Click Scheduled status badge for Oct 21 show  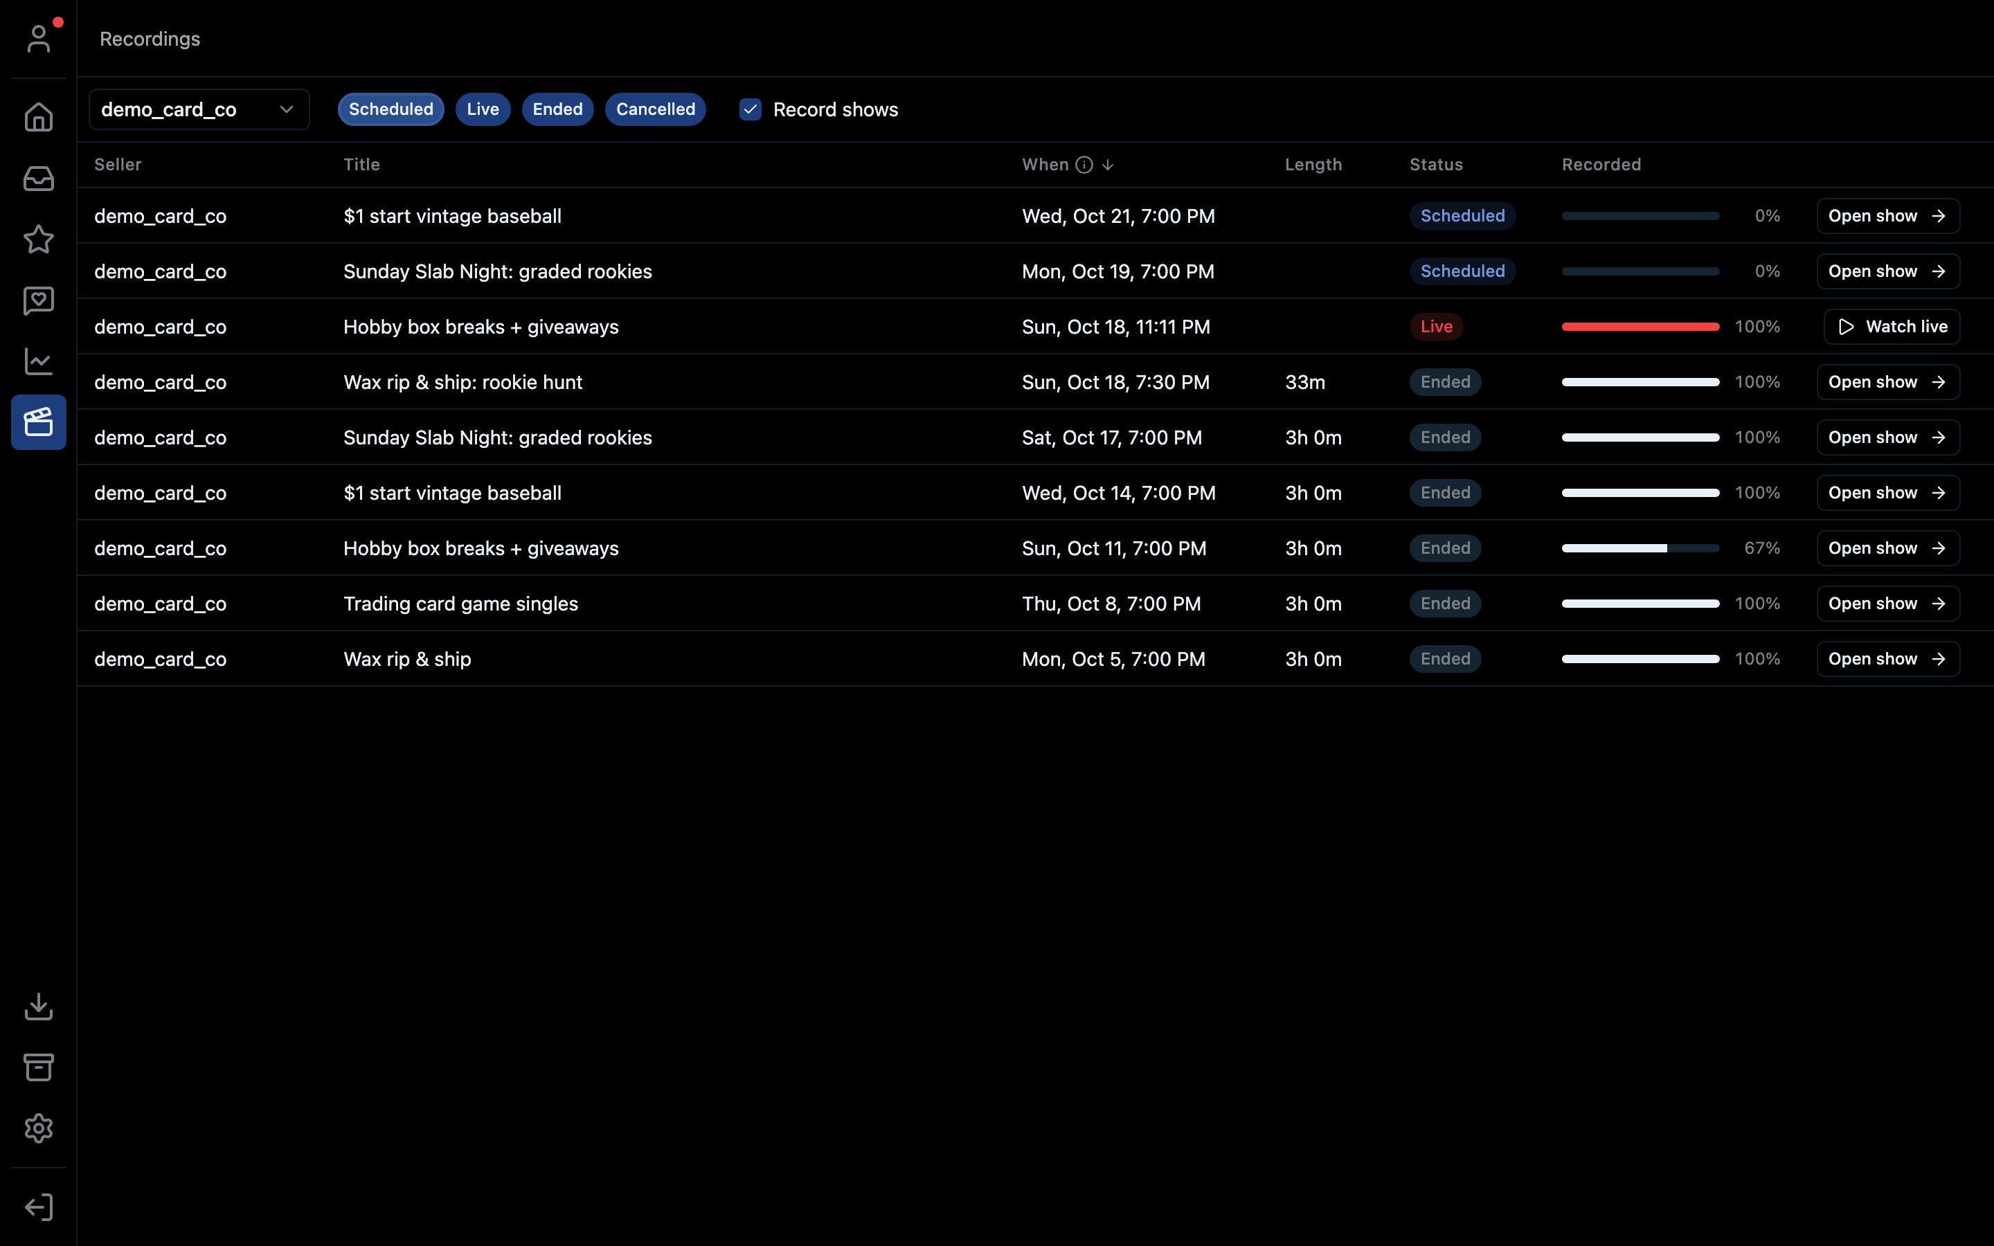[x=1462, y=216]
